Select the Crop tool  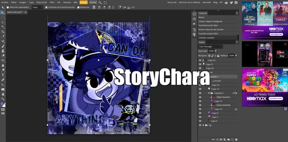[3, 32]
